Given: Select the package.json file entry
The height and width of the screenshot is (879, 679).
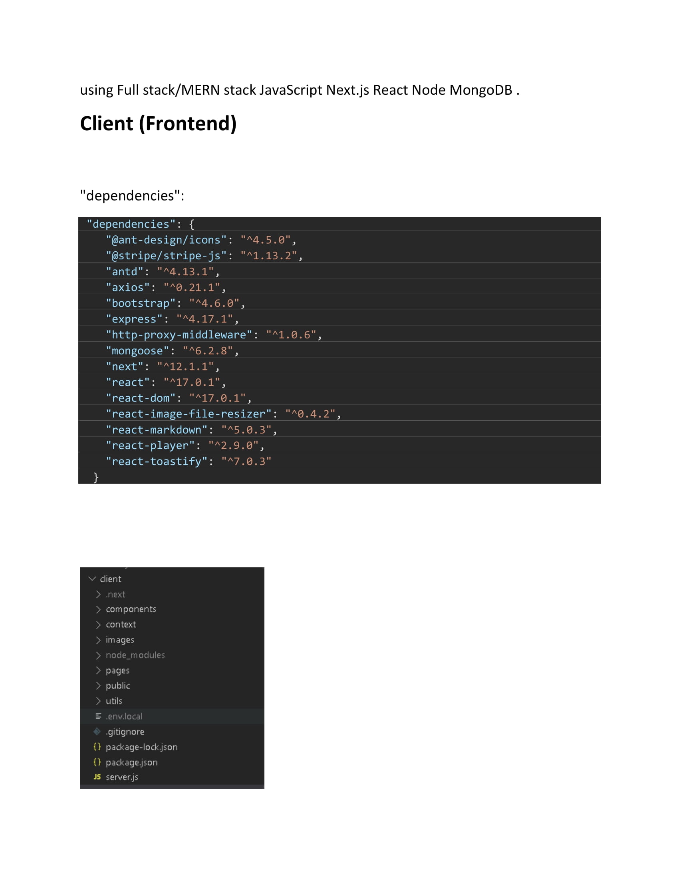Looking at the screenshot, I should point(131,762).
